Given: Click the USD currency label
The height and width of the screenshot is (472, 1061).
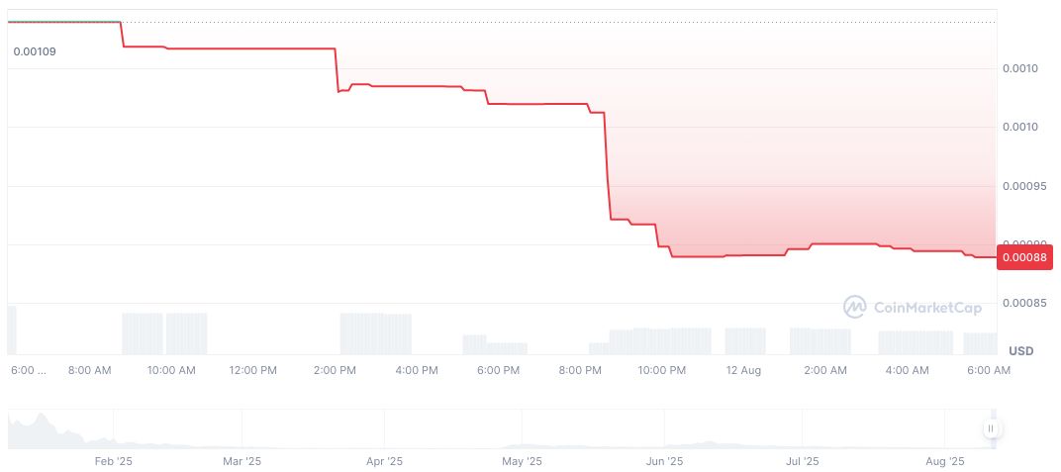Looking at the screenshot, I should [1020, 351].
